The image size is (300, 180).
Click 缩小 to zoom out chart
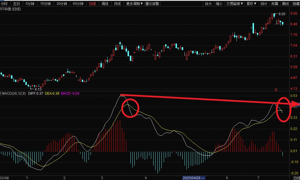(219, 4)
